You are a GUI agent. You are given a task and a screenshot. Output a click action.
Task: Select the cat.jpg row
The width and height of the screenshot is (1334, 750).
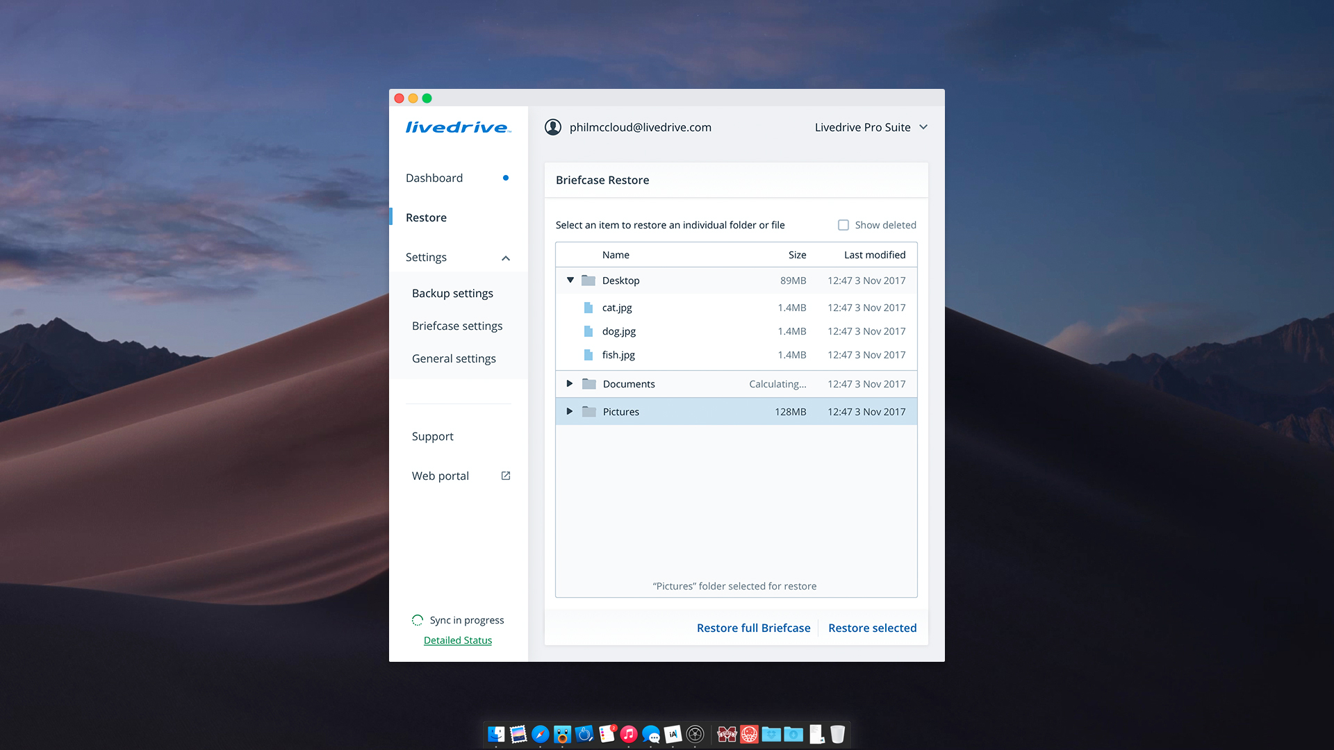[736, 308]
